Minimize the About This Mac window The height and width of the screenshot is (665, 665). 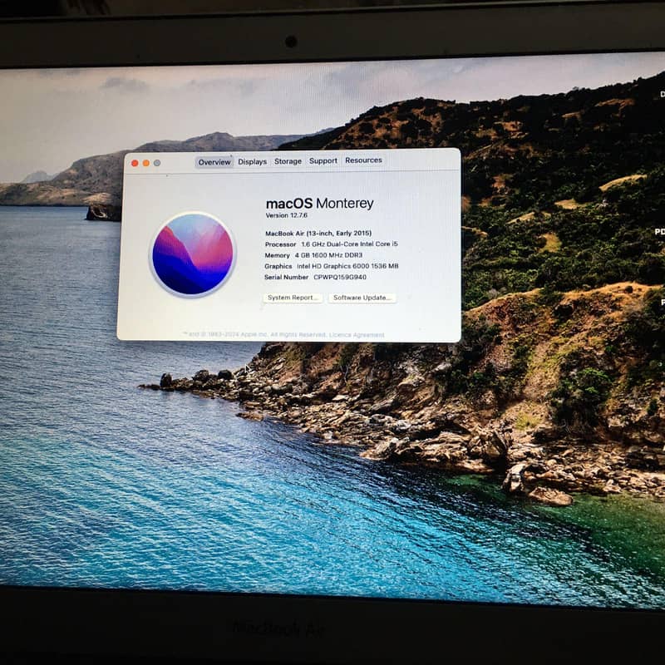point(146,163)
